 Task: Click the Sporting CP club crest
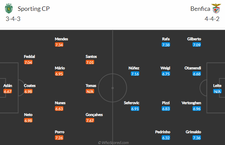tap(9, 8)
